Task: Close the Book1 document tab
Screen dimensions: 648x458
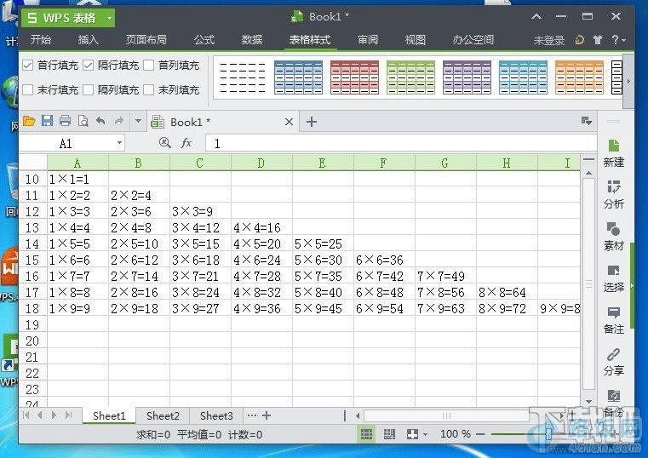Action: click(x=289, y=122)
